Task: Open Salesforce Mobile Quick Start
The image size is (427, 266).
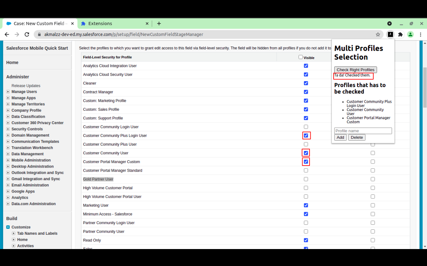Action: (x=37, y=48)
